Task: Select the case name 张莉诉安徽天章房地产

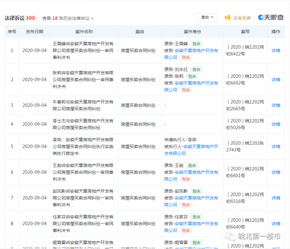Action: [x=83, y=80]
